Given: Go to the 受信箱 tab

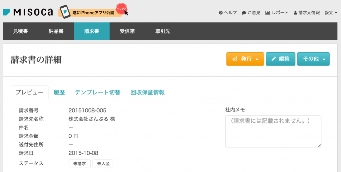Looking at the screenshot, I should (x=127, y=31).
